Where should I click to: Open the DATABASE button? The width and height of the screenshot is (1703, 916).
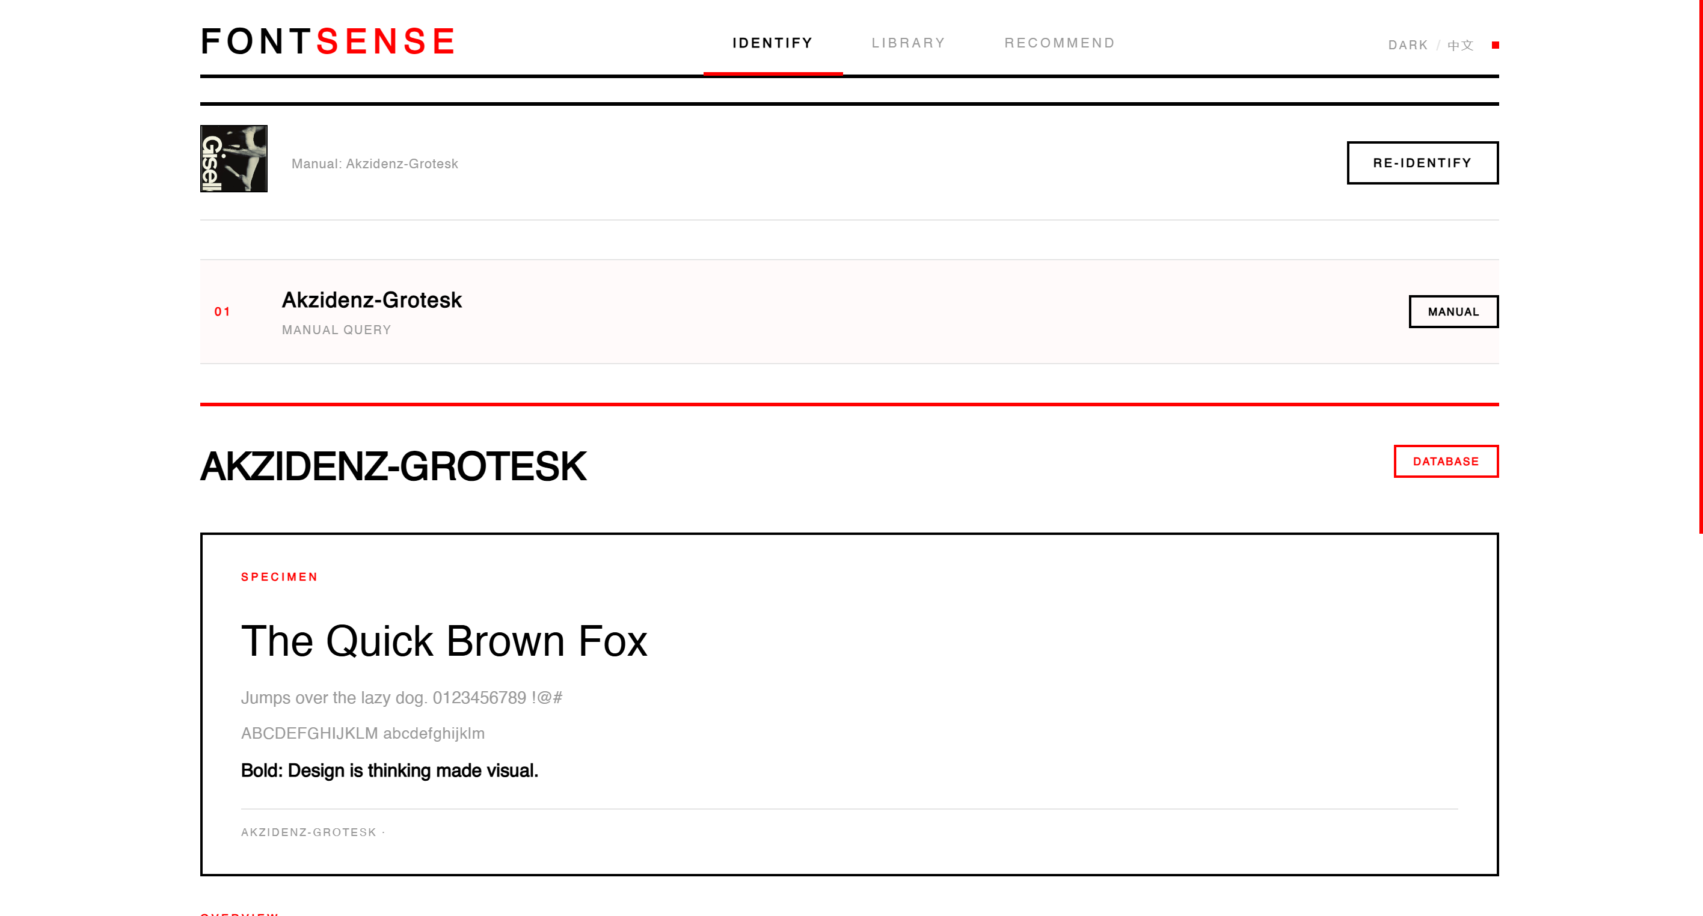pyautogui.click(x=1446, y=461)
